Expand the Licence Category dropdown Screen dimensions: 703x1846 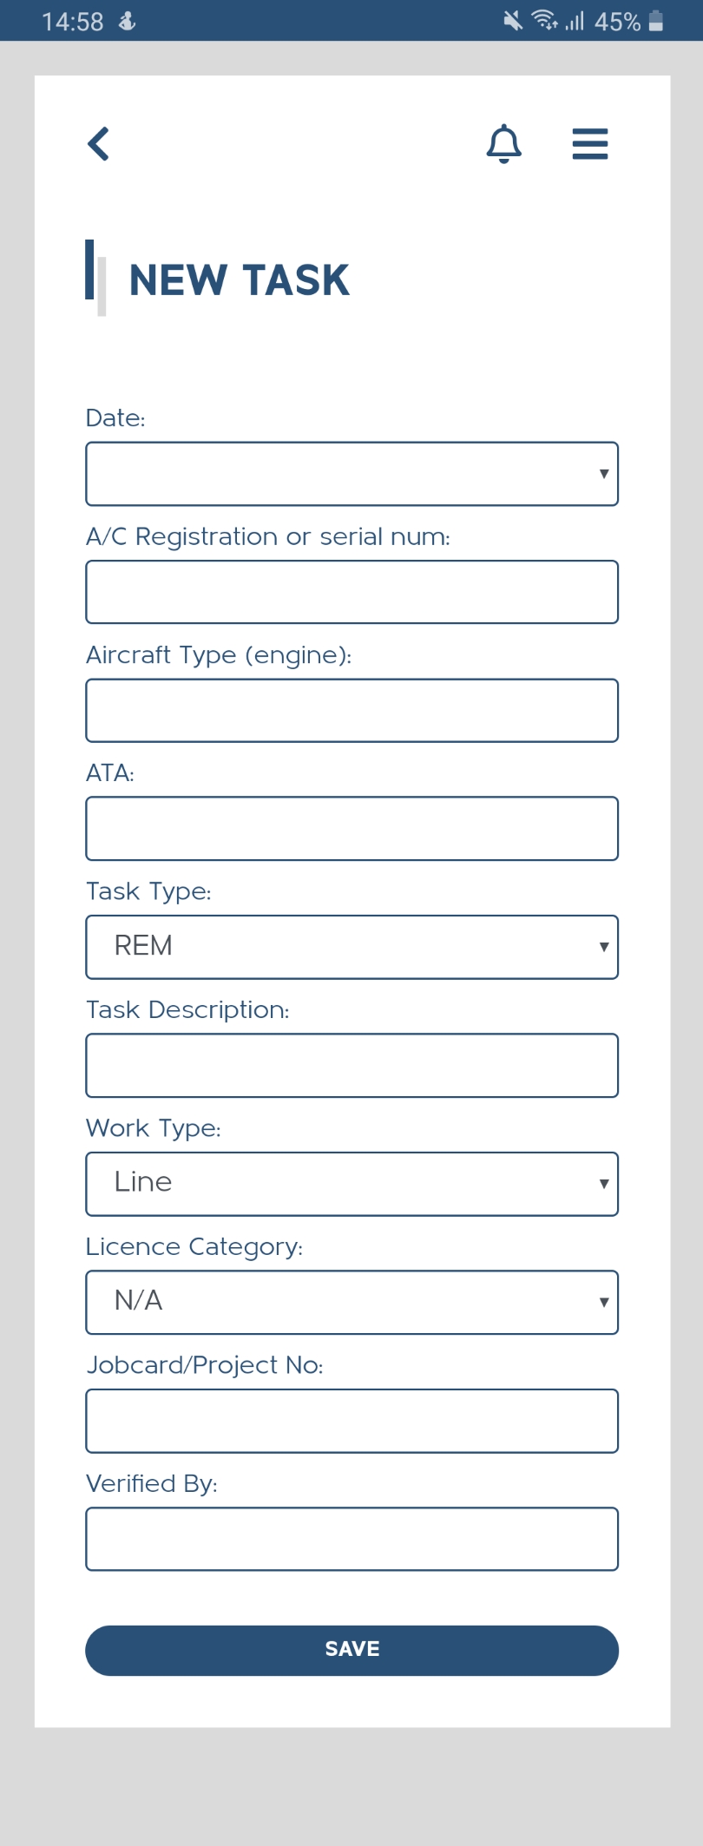pyautogui.click(x=351, y=1302)
